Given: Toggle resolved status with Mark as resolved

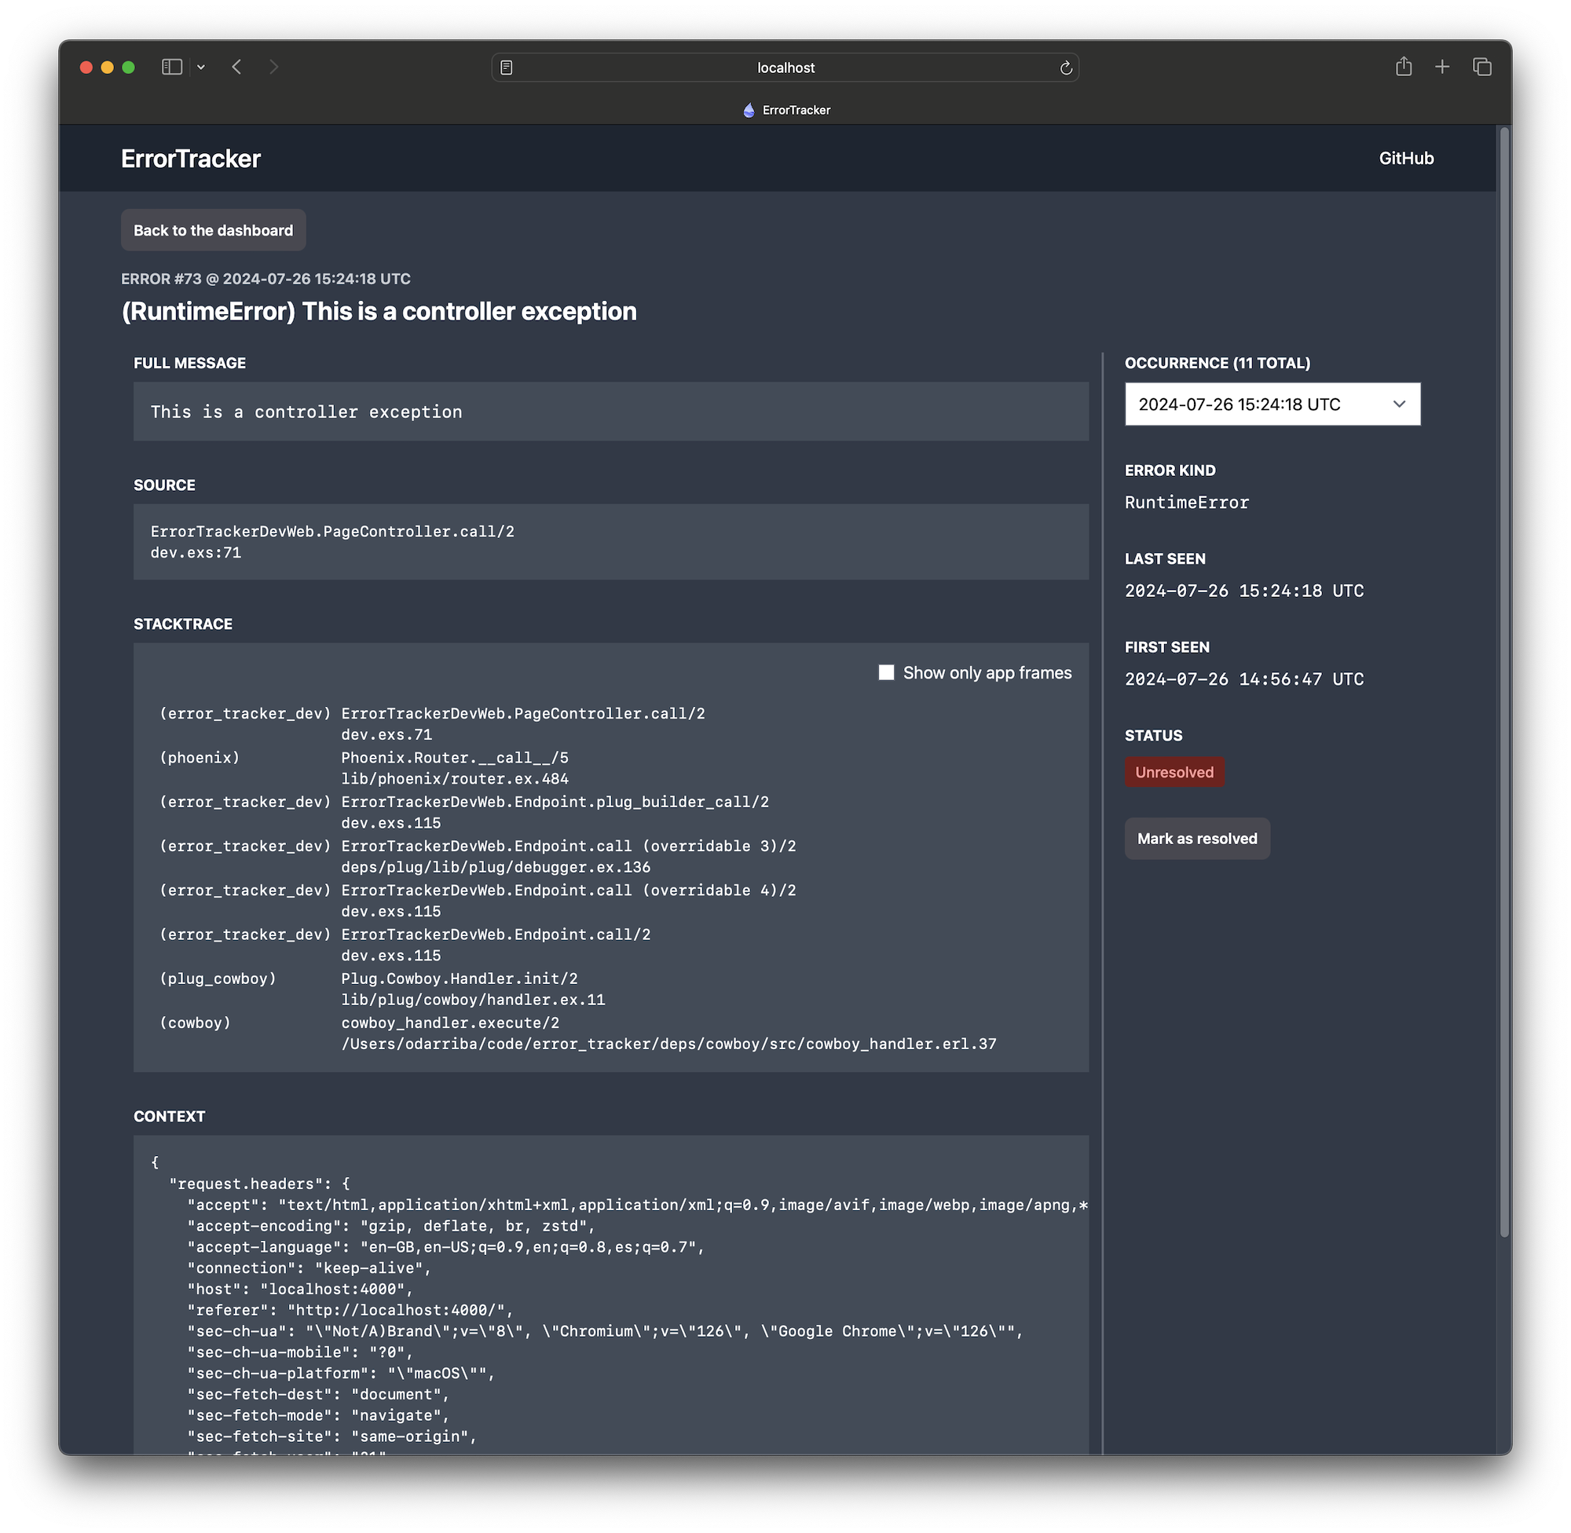Looking at the screenshot, I should point(1196,836).
